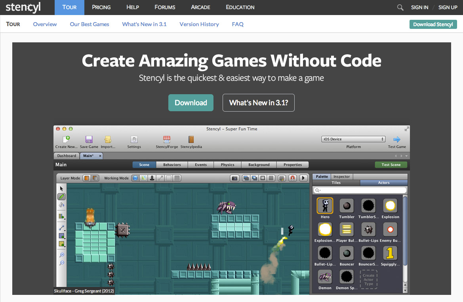This screenshot has height=302, width=463.
Task: Expand the tab list arrow beside Main tab
Action: pos(407,156)
